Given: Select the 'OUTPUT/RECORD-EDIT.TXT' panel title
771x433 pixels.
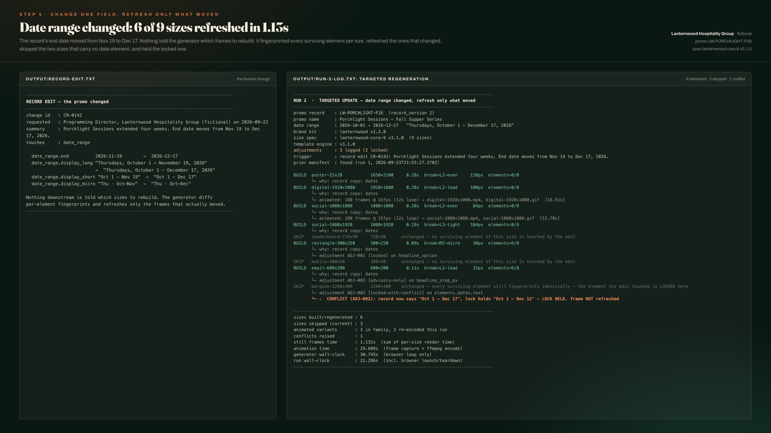Looking at the screenshot, I should (x=60, y=79).
